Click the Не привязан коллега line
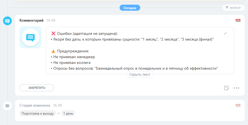 tap(71, 63)
